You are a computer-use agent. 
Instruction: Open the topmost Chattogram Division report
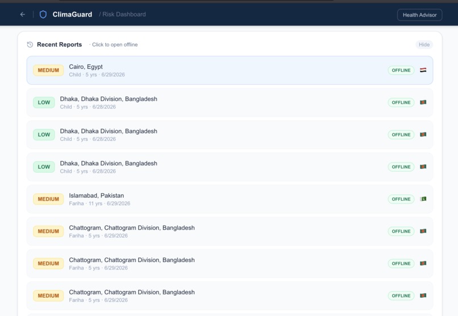point(230,231)
